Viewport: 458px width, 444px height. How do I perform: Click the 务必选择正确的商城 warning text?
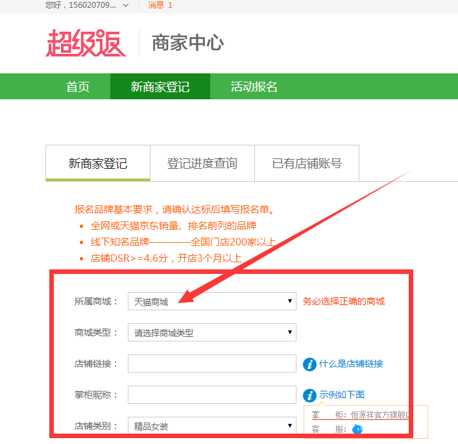344,301
